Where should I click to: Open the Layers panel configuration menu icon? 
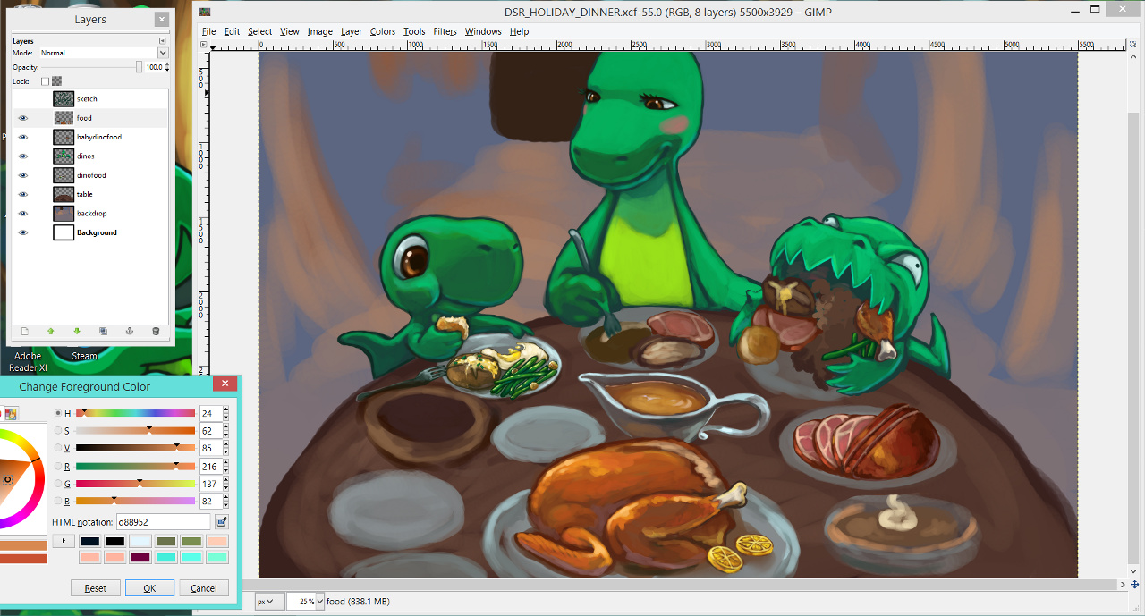tap(162, 41)
